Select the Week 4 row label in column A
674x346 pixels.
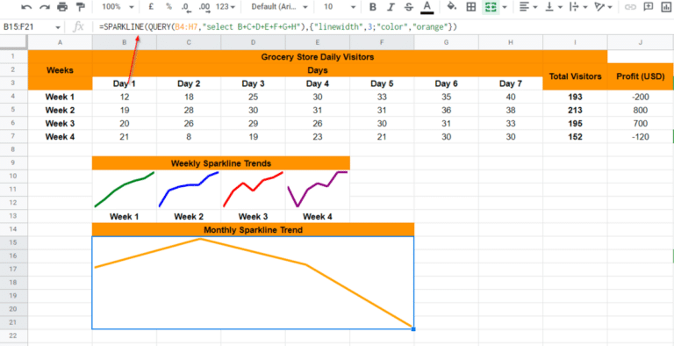pos(60,137)
